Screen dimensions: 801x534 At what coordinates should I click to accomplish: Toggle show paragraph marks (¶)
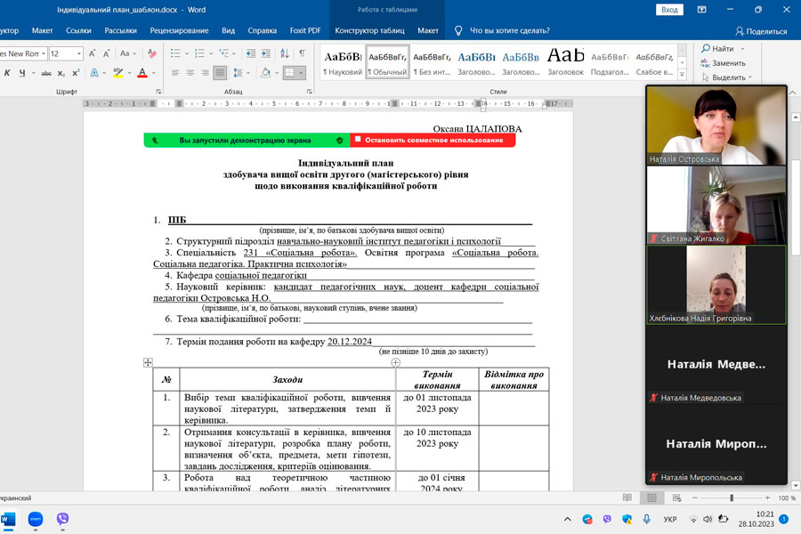[301, 53]
